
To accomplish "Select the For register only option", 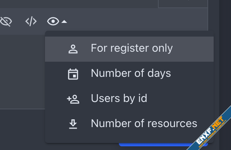I will coord(132,48).
